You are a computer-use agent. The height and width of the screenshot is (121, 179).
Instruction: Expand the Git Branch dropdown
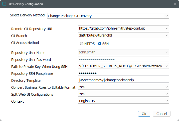167,35
